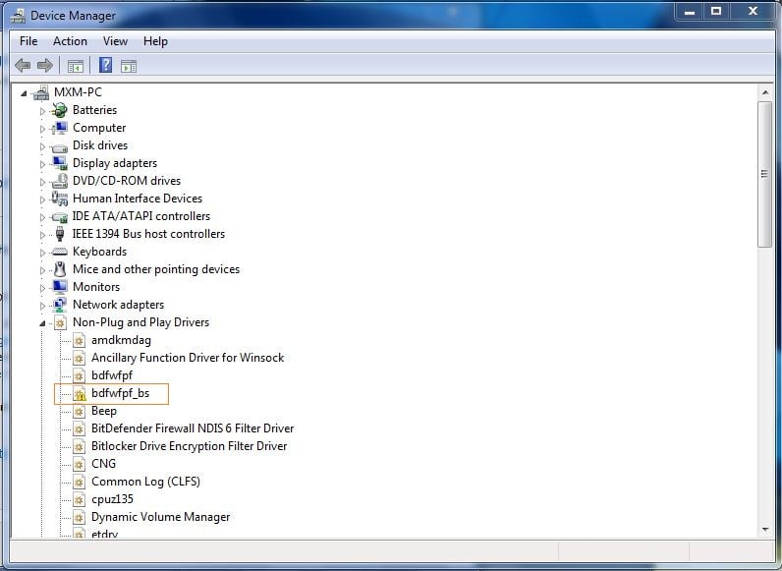782x571 pixels.
Task: Click the toolbar Forward arrow
Action: click(45, 66)
